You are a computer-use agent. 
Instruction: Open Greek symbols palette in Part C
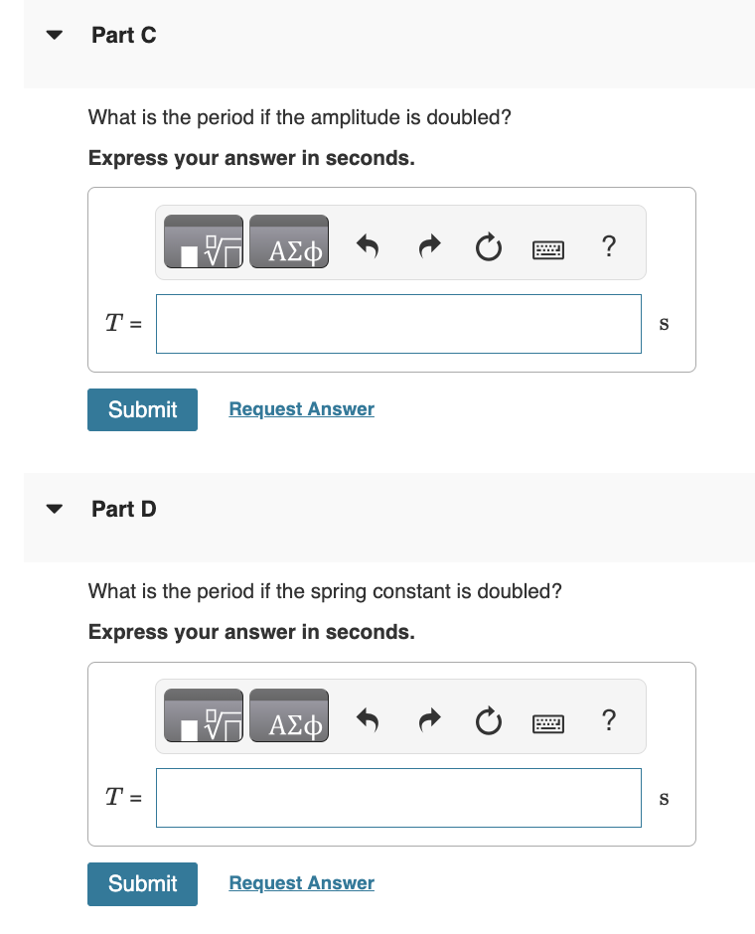289,241
